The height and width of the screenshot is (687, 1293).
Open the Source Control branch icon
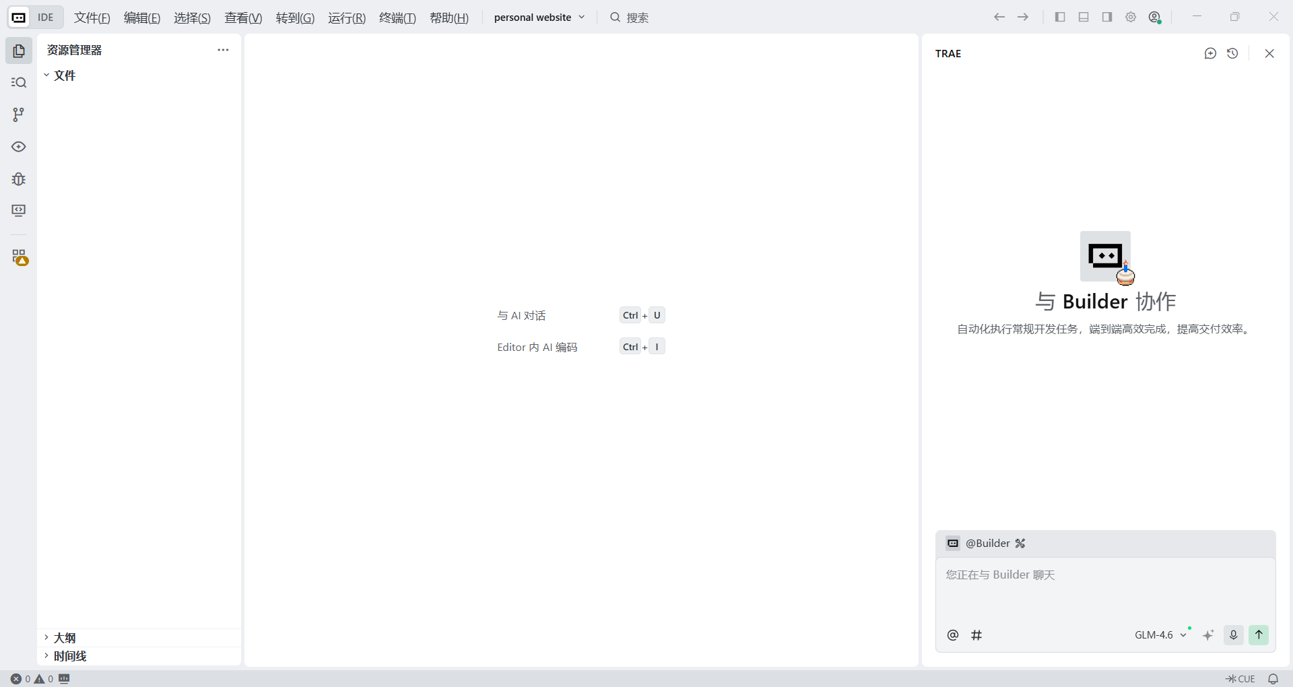19,115
